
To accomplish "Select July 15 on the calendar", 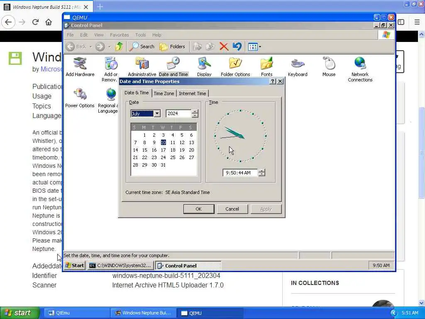I will pos(144,150).
